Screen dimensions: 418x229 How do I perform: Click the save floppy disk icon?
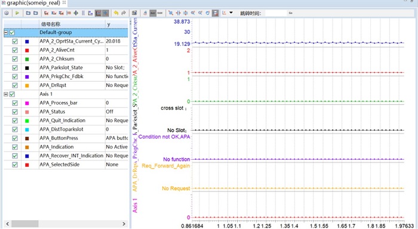coord(216,13)
